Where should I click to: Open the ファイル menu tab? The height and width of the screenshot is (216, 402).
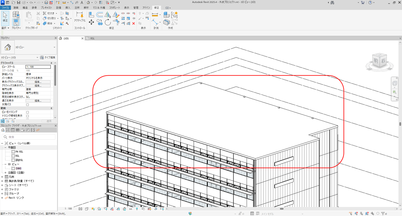pyautogui.click(x=6, y=8)
